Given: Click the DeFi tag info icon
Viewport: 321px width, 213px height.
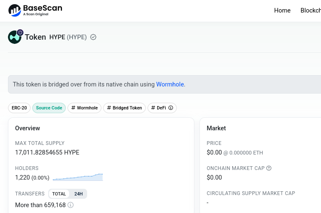Looking at the screenshot, I should (x=171, y=108).
